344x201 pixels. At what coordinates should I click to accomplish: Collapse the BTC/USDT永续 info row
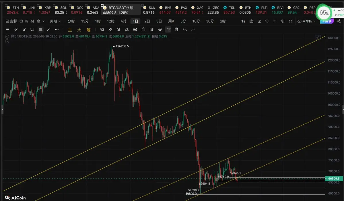pos(7,37)
